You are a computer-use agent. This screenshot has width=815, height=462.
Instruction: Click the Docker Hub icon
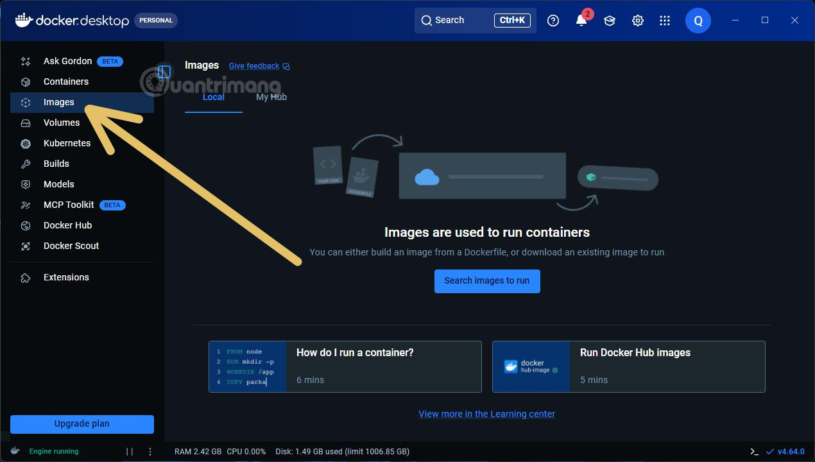26,226
